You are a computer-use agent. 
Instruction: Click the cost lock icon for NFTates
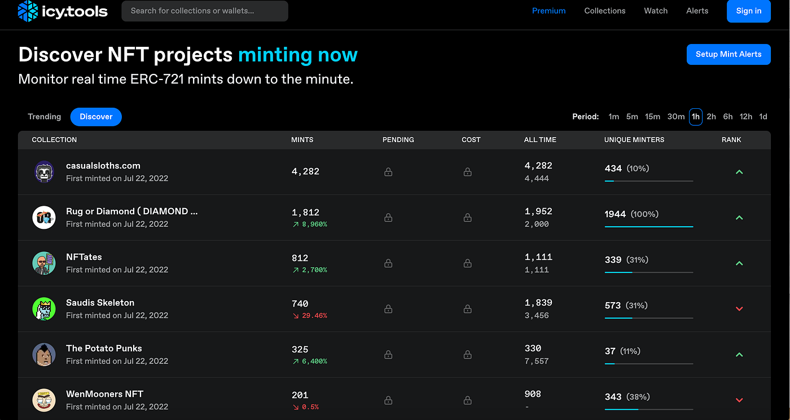[x=467, y=263]
